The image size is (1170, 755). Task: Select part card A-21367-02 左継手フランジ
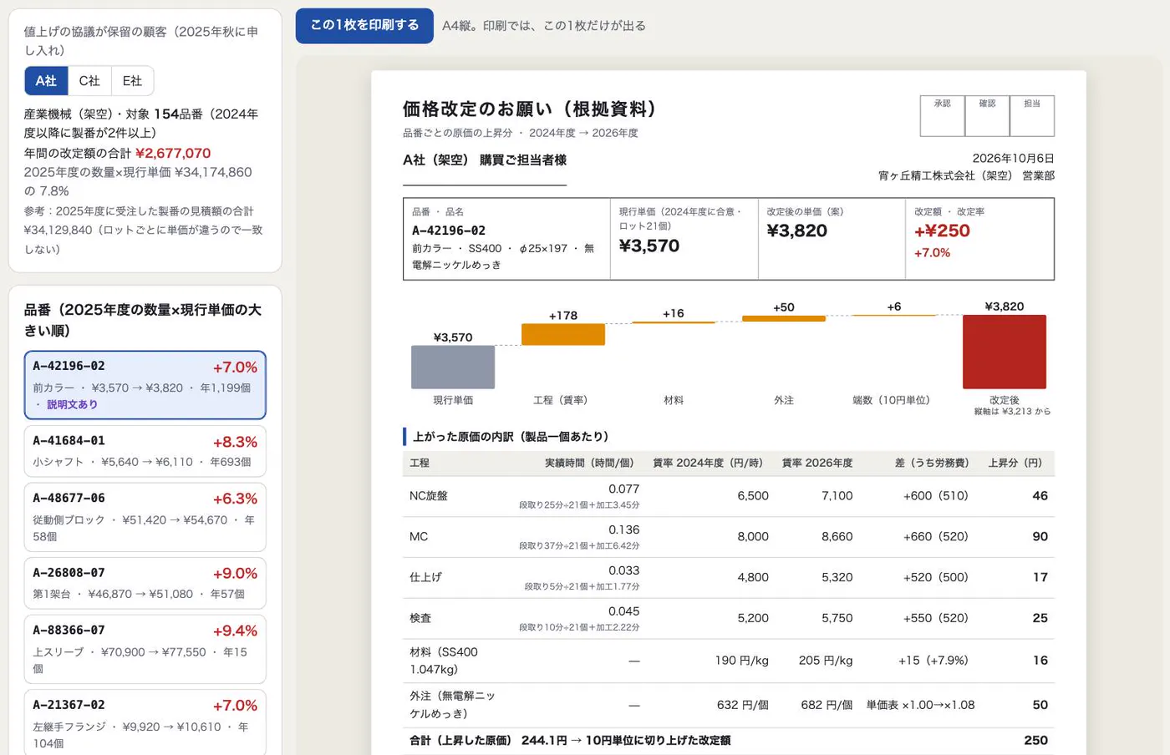[x=145, y=723]
